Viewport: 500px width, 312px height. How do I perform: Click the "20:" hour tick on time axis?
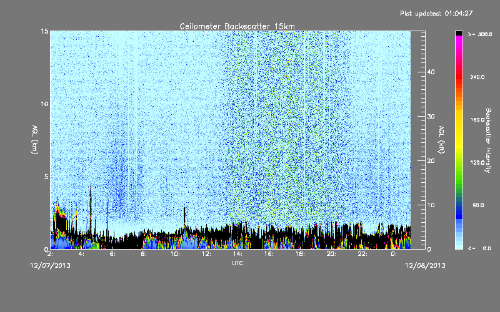click(331, 254)
